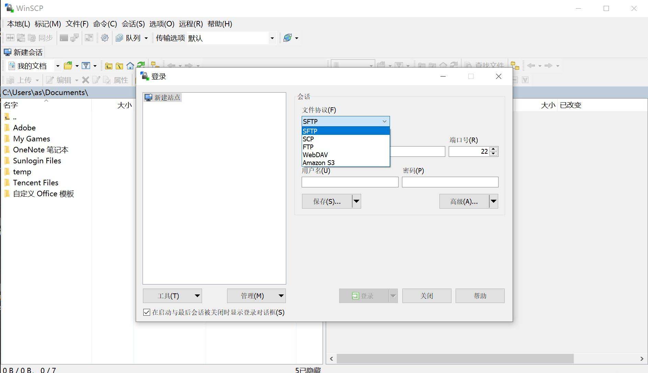Screen dimensions: 648x373
Task: Click the globe refresh icon in the toolbar
Action: [288, 38]
